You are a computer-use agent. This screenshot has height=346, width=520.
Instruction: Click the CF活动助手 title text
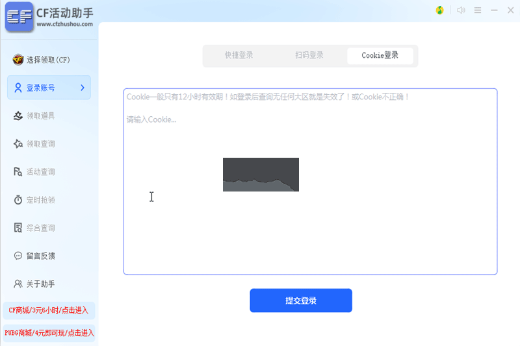pos(64,13)
